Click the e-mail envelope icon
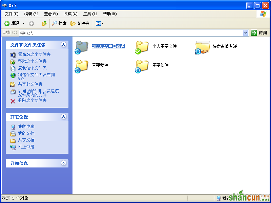 [x=13, y=92]
